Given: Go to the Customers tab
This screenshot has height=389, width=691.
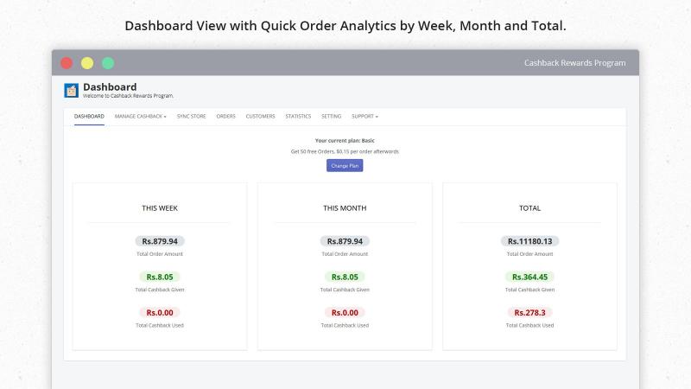Looking at the screenshot, I should (x=261, y=117).
